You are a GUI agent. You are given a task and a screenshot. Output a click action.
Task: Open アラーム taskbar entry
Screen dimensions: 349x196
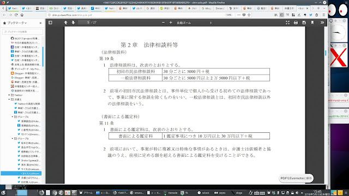(x=86, y=193)
